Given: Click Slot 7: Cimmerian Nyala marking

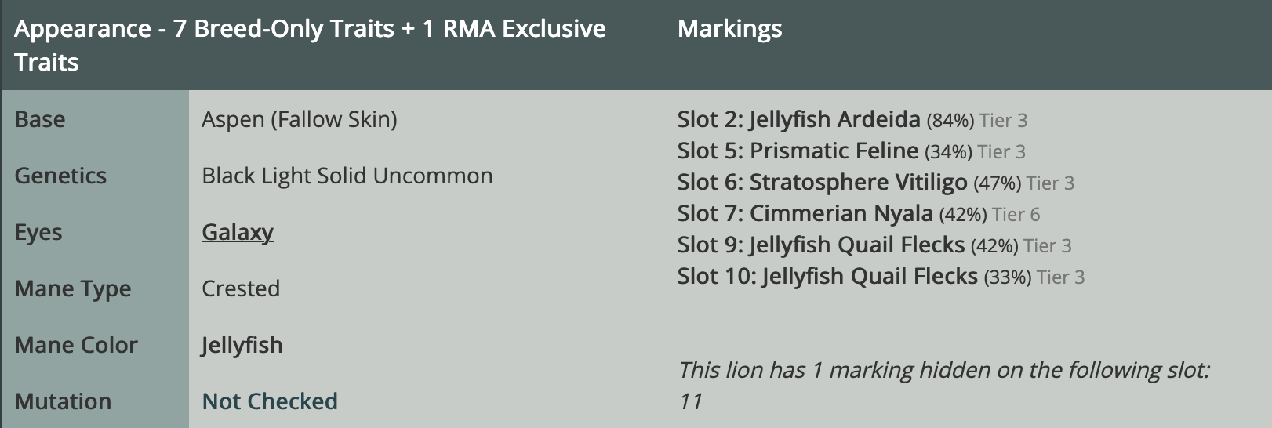Looking at the screenshot, I should 805,214.
